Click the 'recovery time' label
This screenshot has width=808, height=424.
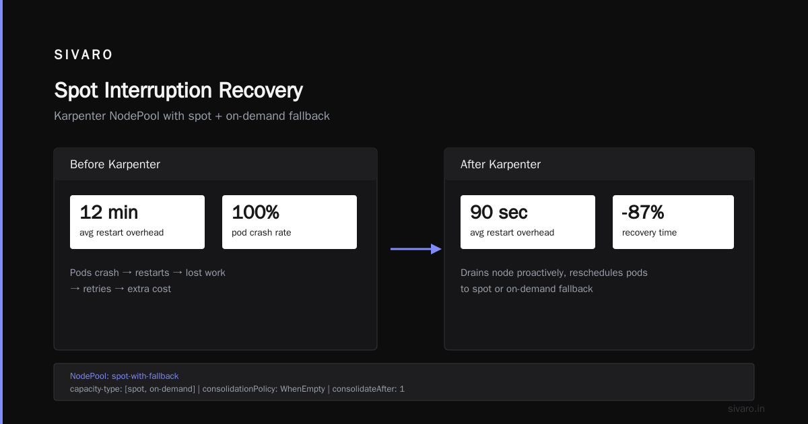(650, 233)
